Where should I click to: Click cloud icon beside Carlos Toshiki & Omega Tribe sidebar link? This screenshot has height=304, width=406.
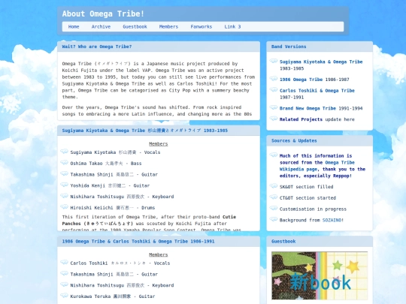point(274,90)
